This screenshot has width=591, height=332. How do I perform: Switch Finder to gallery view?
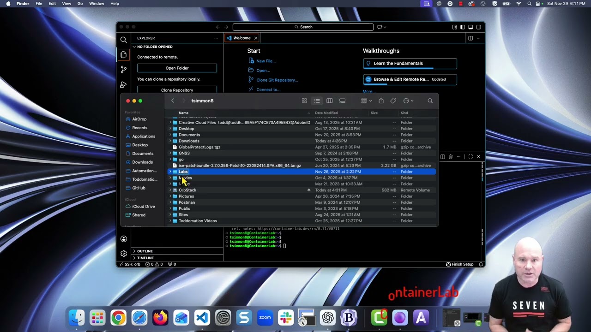click(342, 101)
